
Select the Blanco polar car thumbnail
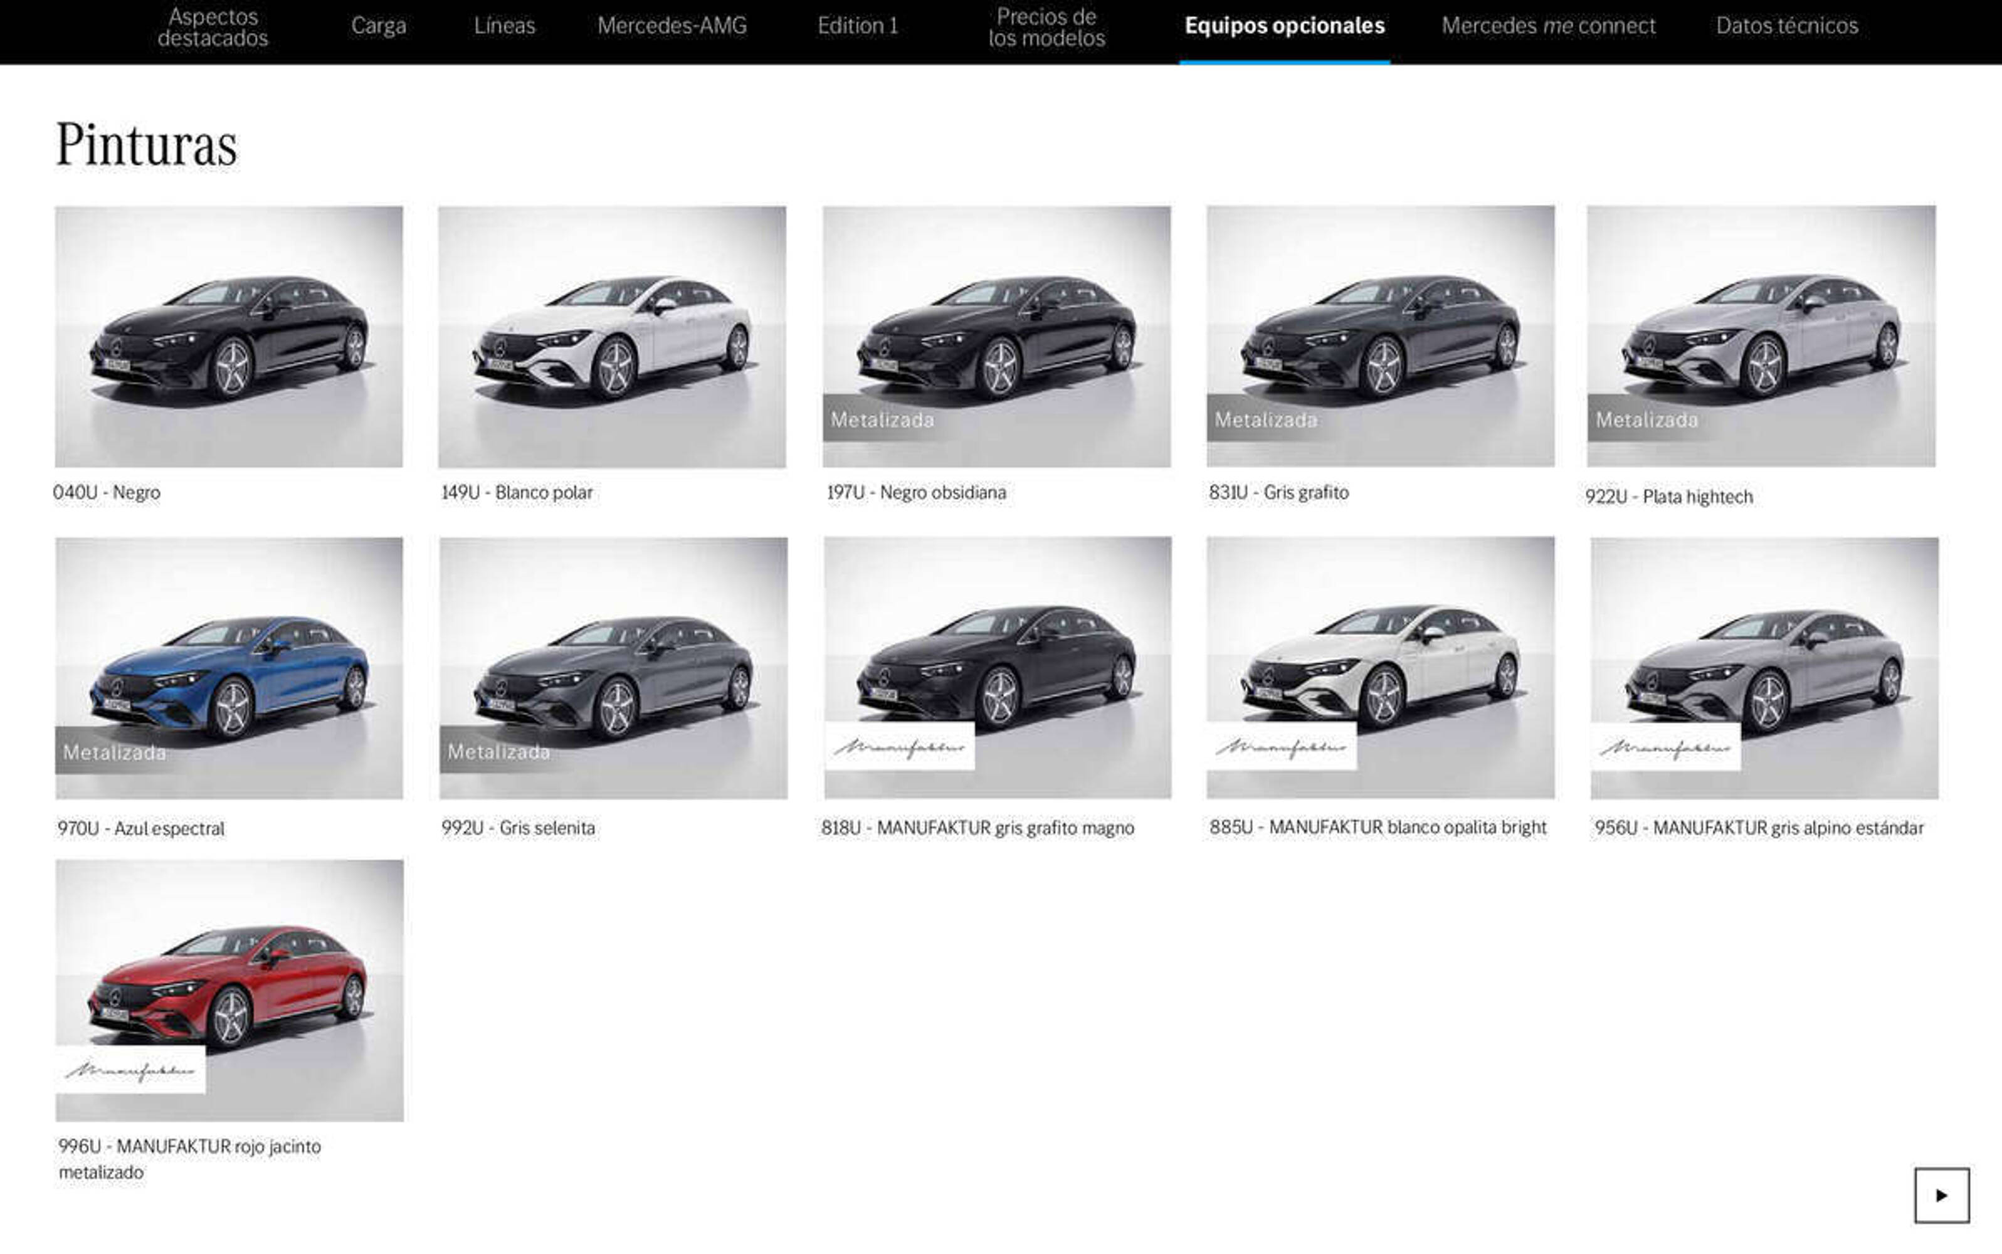(612, 337)
